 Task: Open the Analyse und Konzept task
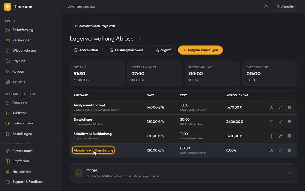point(89,105)
